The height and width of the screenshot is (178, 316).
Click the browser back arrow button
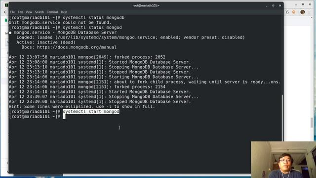point(5,12)
